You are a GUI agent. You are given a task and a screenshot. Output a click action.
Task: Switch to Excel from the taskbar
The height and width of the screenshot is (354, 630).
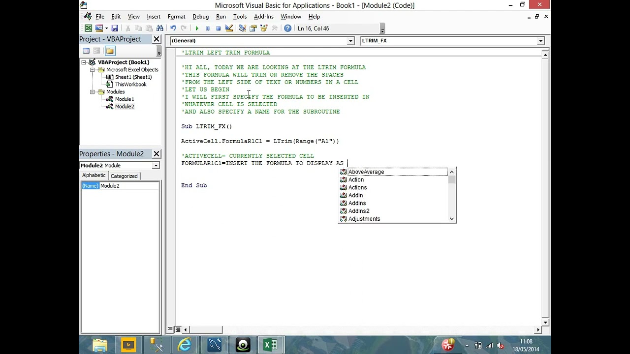[x=271, y=345]
